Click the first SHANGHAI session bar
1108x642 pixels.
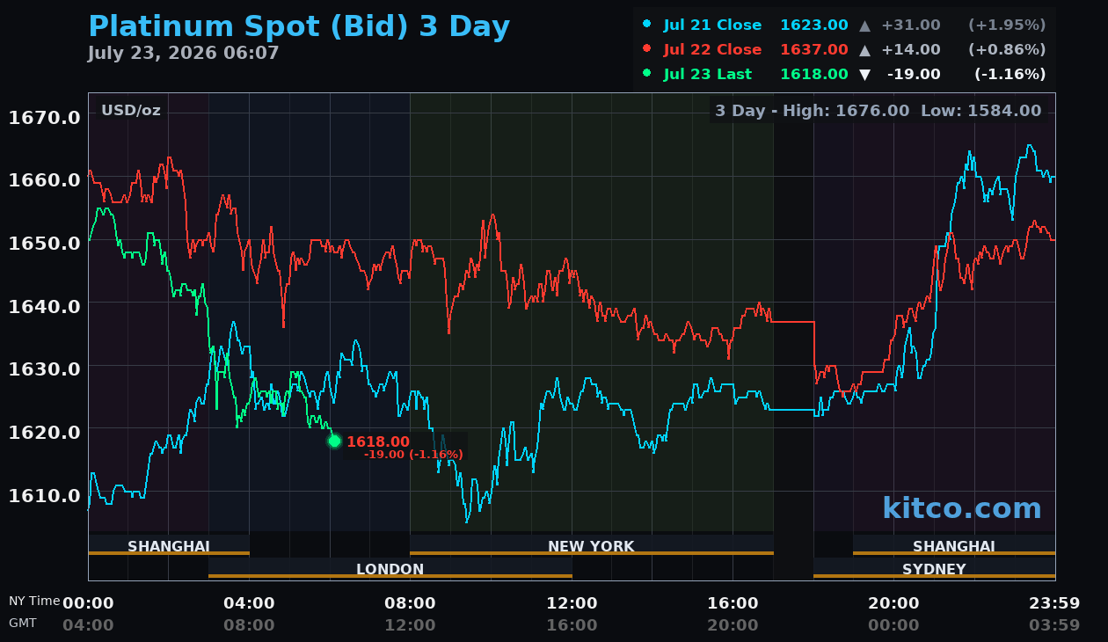169,546
